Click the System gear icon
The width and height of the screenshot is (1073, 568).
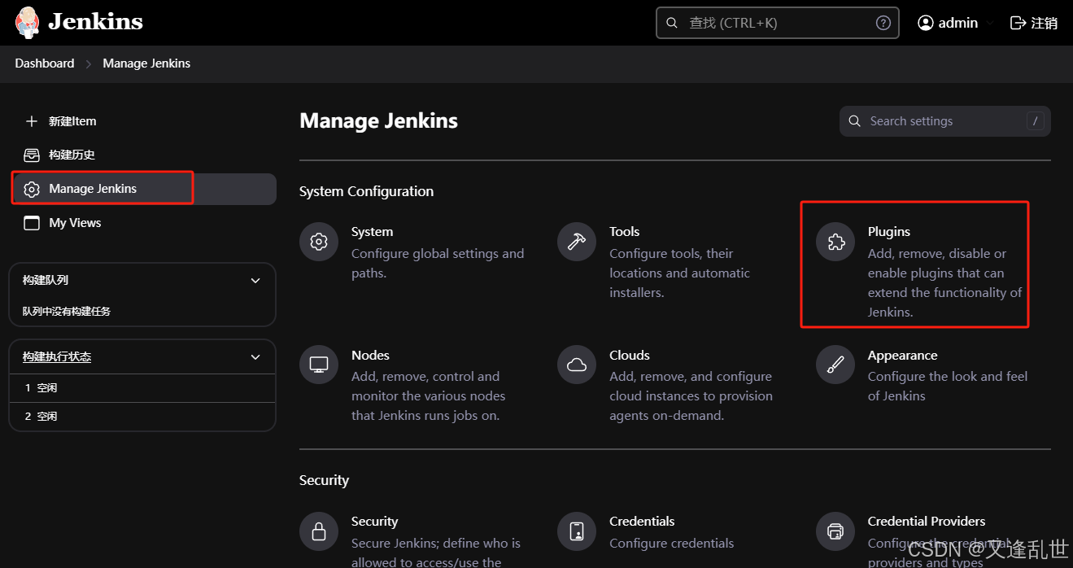pyautogui.click(x=319, y=242)
